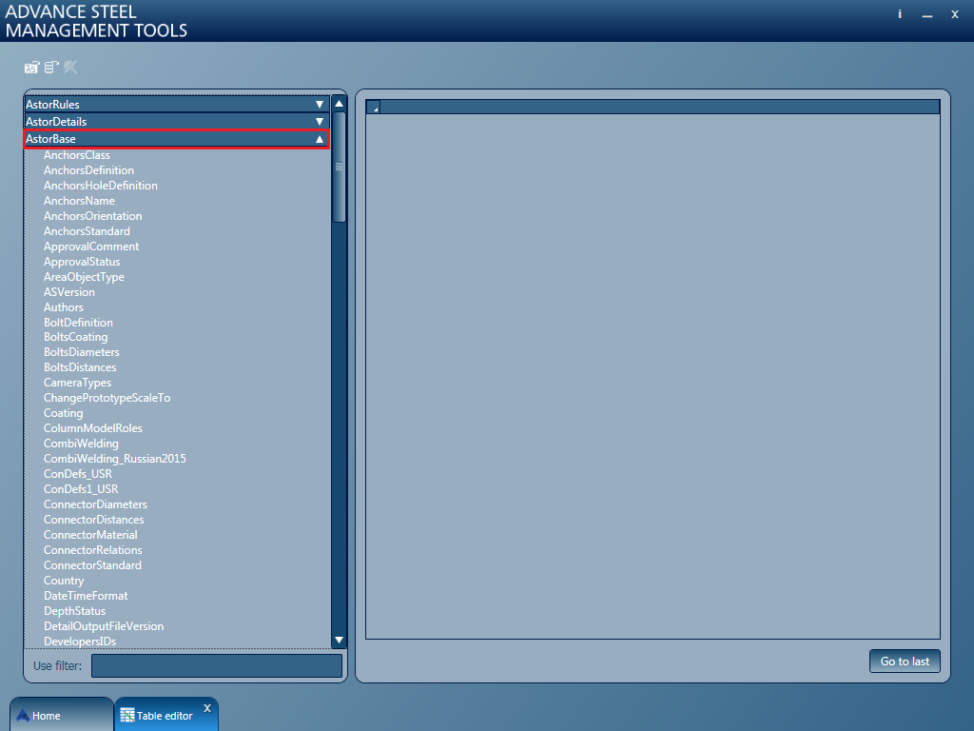Click the crossed-out filter toolbar icon
The height and width of the screenshot is (731, 974).
[x=70, y=68]
